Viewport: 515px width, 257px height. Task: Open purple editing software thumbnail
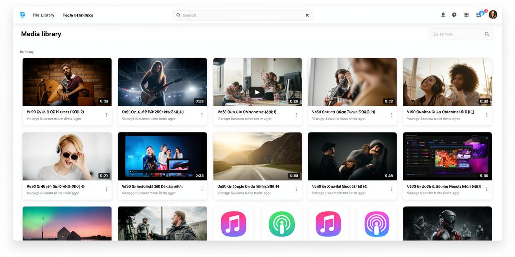pyautogui.click(x=447, y=156)
